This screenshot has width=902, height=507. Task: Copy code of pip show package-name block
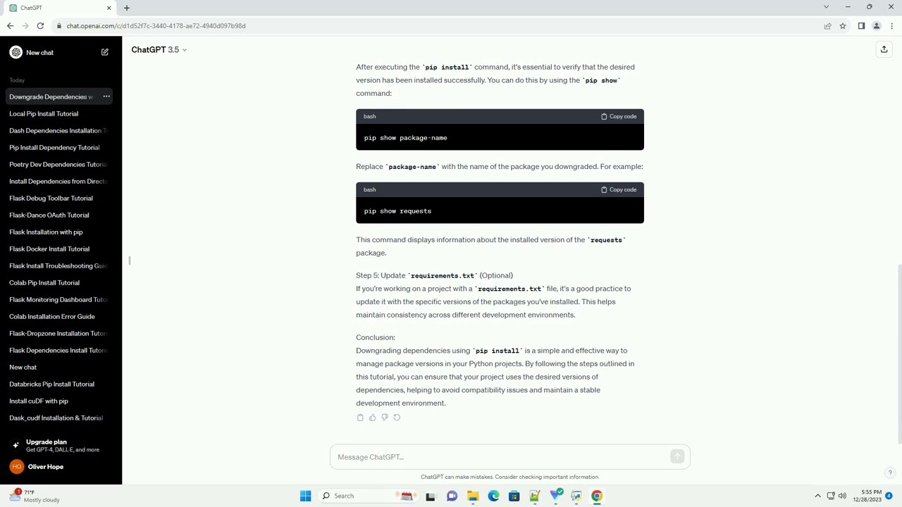tap(619, 116)
